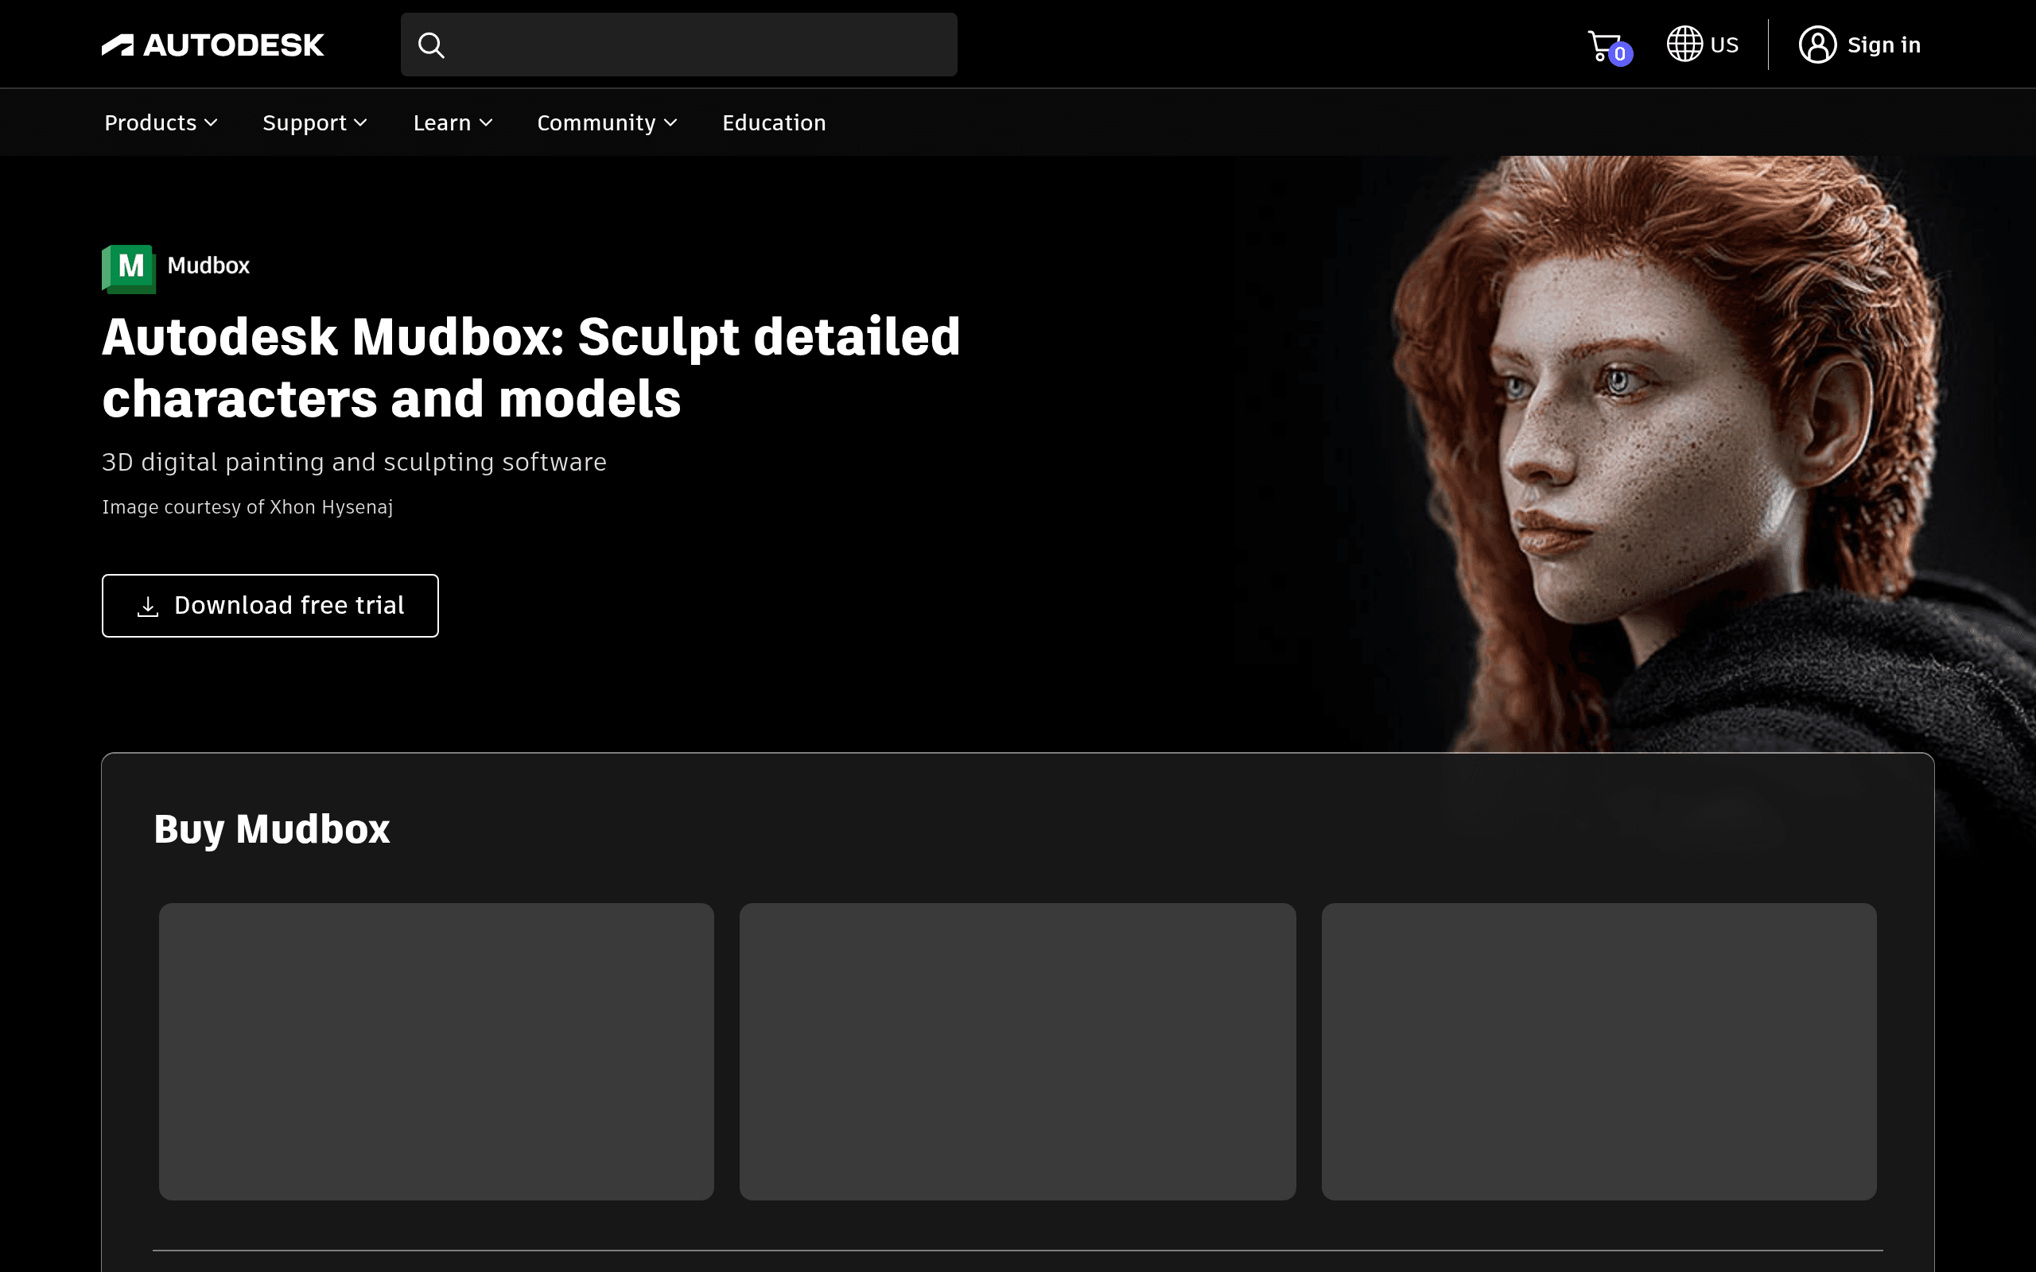Viewport: 2036px width, 1272px height.
Task: Click the Mudbox product name
Action: pyautogui.click(x=208, y=266)
